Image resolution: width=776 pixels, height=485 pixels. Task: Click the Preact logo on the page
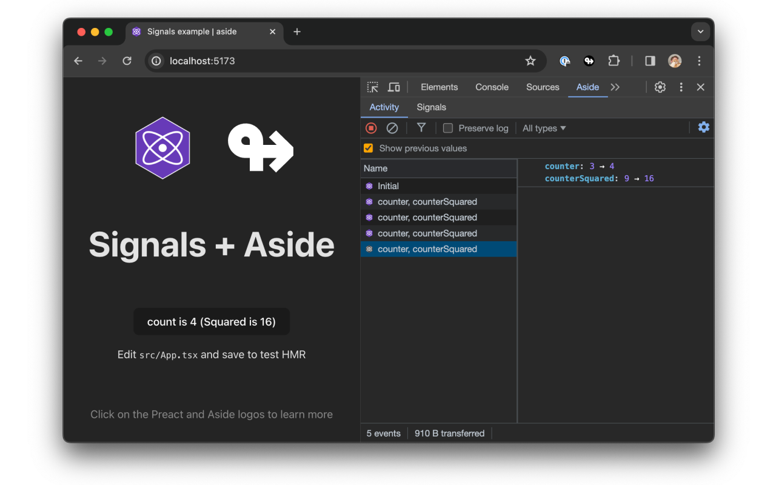click(162, 148)
